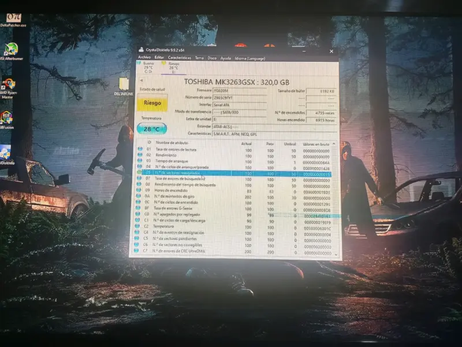Click status icon for attribute 04 ciclos de arranque/parada
The image size is (462, 347).
140,167
